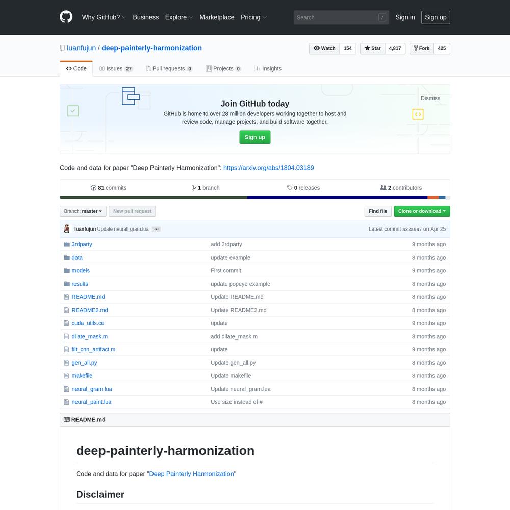Image resolution: width=510 pixels, height=510 pixels.
Task: Open Business in top navigation
Action: pyautogui.click(x=146, y=17)
